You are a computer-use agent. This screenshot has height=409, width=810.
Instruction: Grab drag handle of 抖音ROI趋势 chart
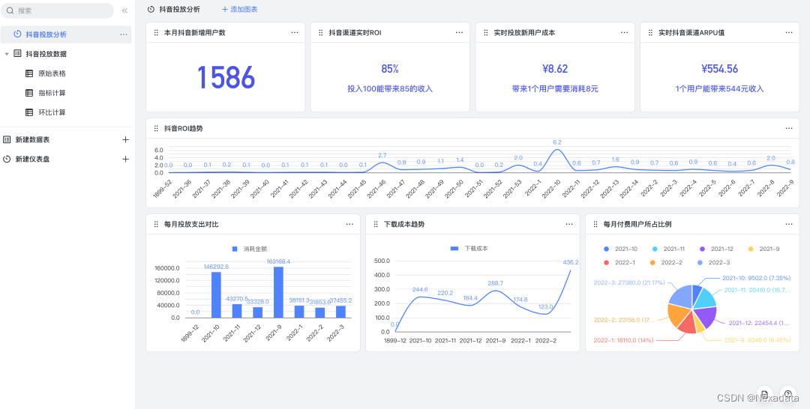click(156, 128)
